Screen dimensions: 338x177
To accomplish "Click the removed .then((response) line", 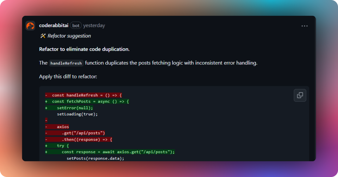I will tap(87, 139).
